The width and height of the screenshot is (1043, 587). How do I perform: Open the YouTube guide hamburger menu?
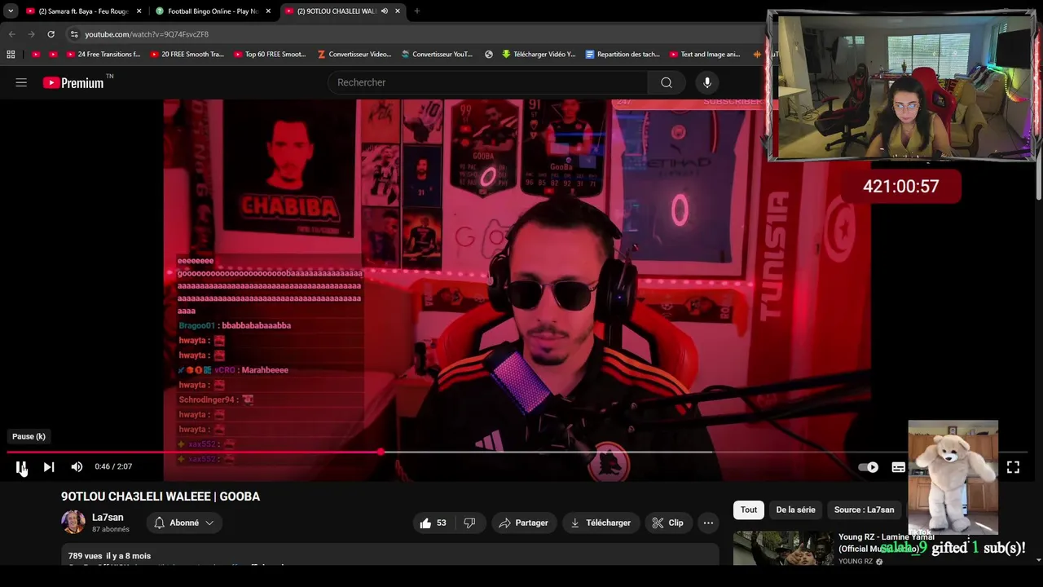click(21, 82)
